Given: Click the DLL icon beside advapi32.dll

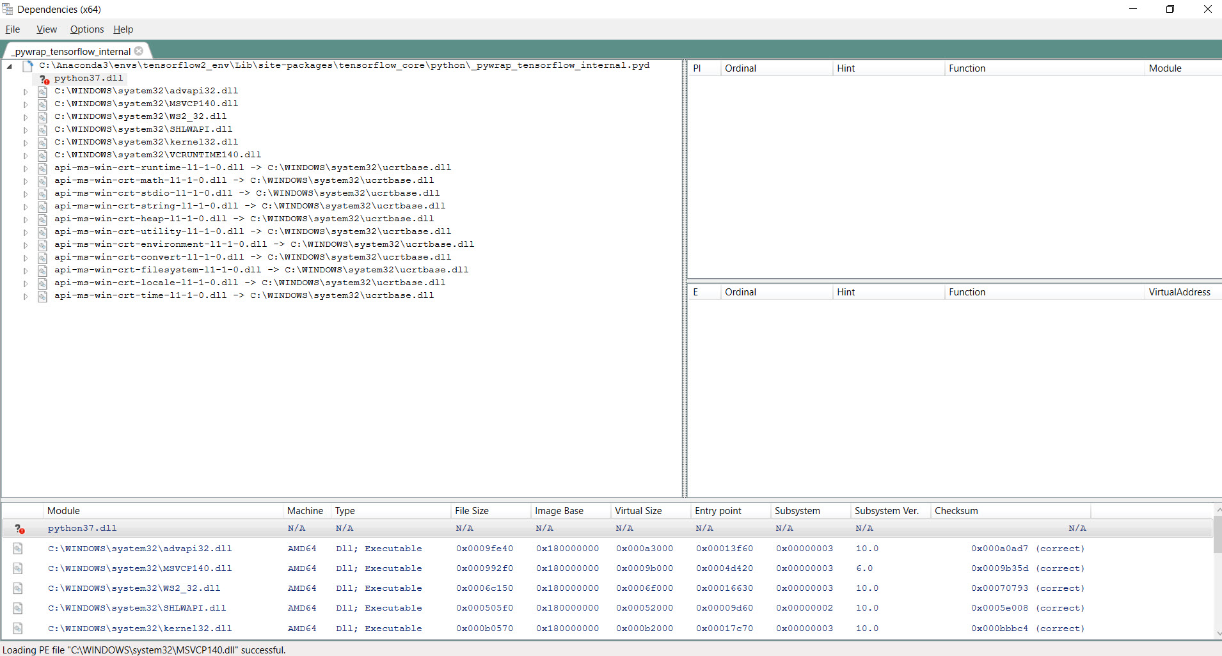Looking at the screenshot, I should pyautogui.click(x=42, y=91).
